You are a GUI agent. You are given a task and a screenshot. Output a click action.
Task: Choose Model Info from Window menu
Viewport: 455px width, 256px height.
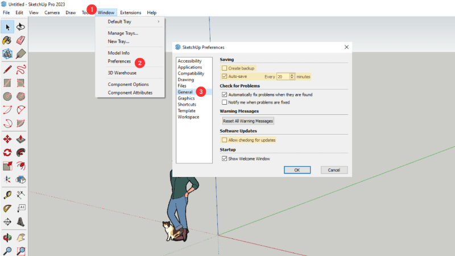click(x=119, y=53)
